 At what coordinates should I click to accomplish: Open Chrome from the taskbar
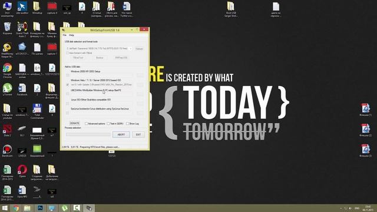coord(16,208)
